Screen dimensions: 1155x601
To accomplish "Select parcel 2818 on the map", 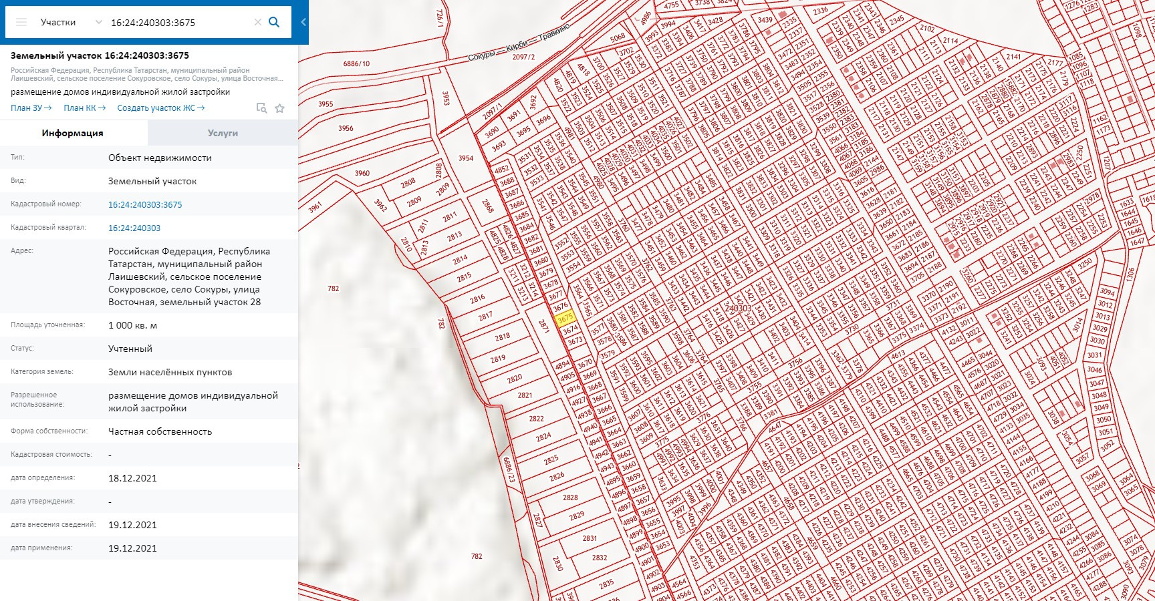I will (x=503, y=337).
